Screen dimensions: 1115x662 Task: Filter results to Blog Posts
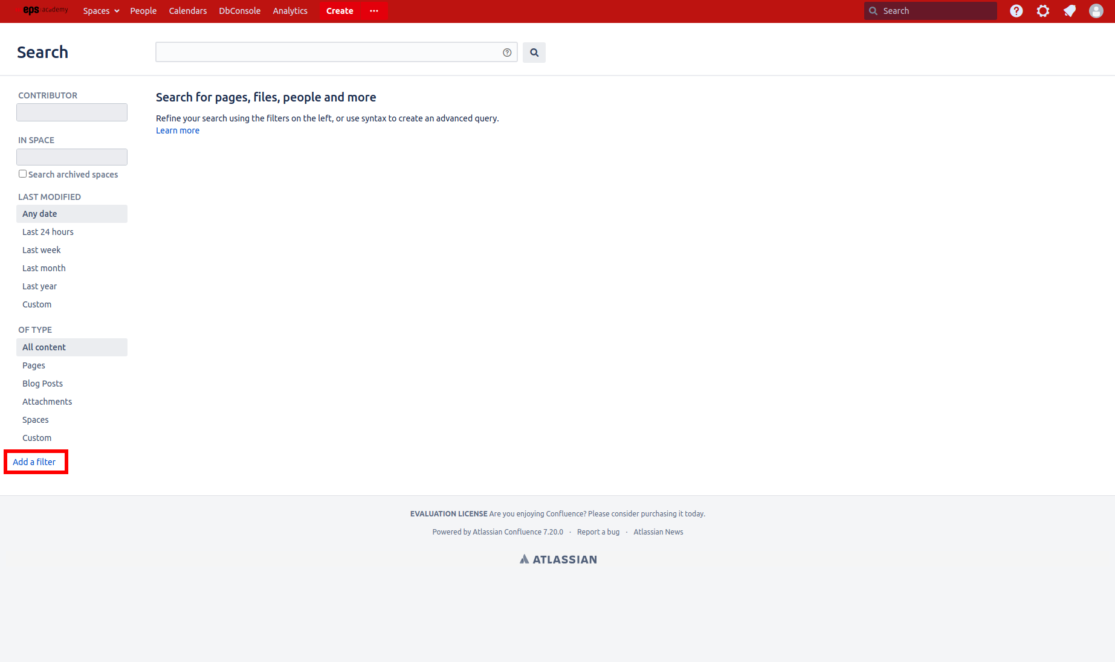(42, 384)
